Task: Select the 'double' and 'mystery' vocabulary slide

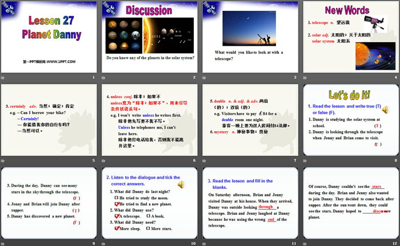Action: (x=250, y=120)
